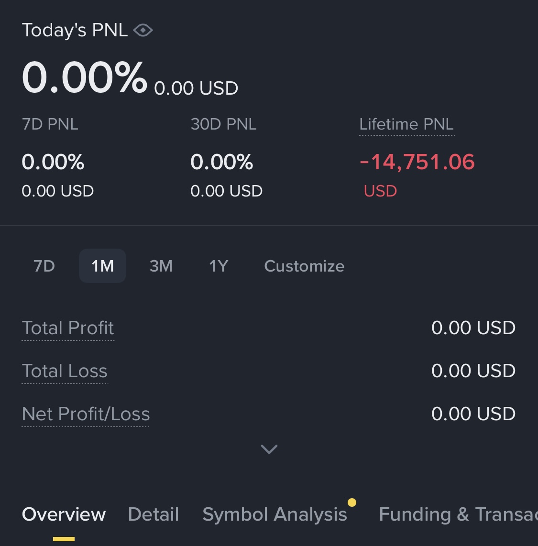Tap the yellow dot on Symbol Analysis
Image resolution: width=538 pixels, height=546 pixels.
coord(352,502)
